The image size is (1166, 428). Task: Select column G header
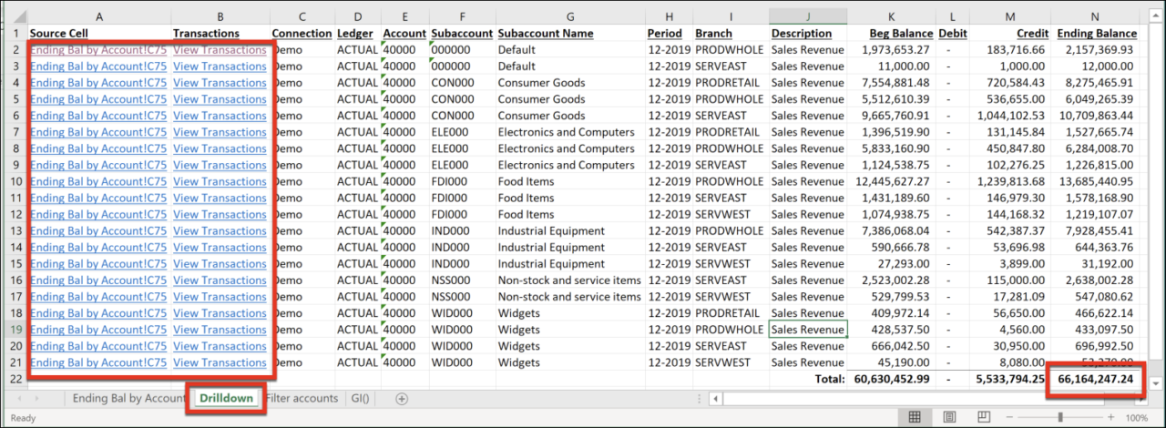[570, 16]
